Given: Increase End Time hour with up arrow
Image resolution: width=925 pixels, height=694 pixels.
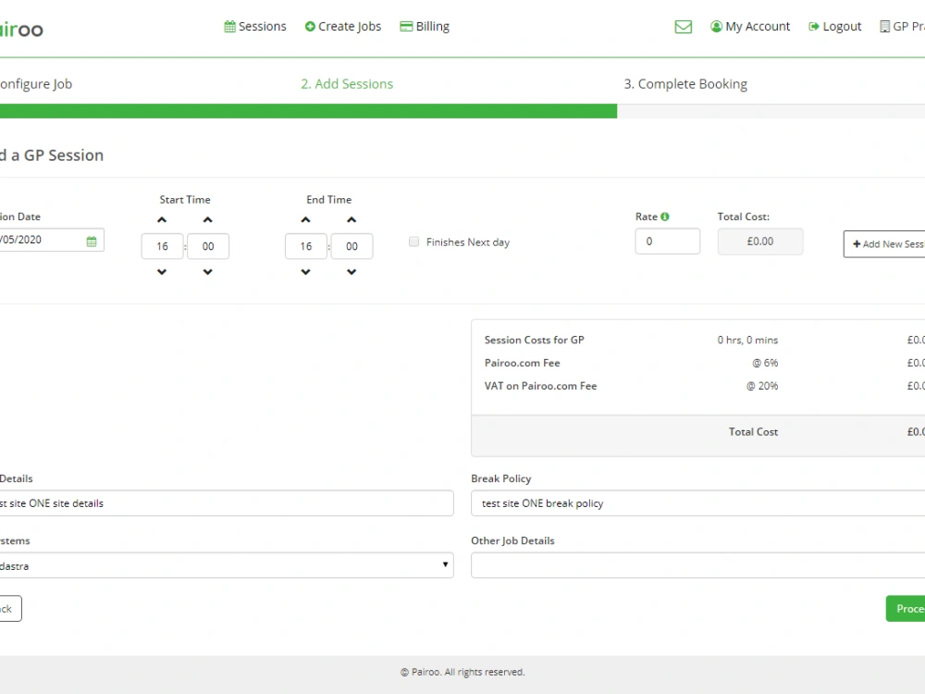Looking at the screenshot, I should 305,220.
